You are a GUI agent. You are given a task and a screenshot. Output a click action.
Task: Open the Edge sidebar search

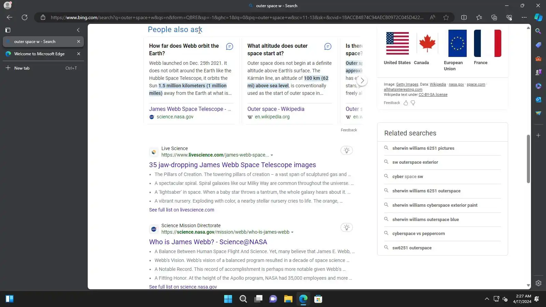point(538,31)
